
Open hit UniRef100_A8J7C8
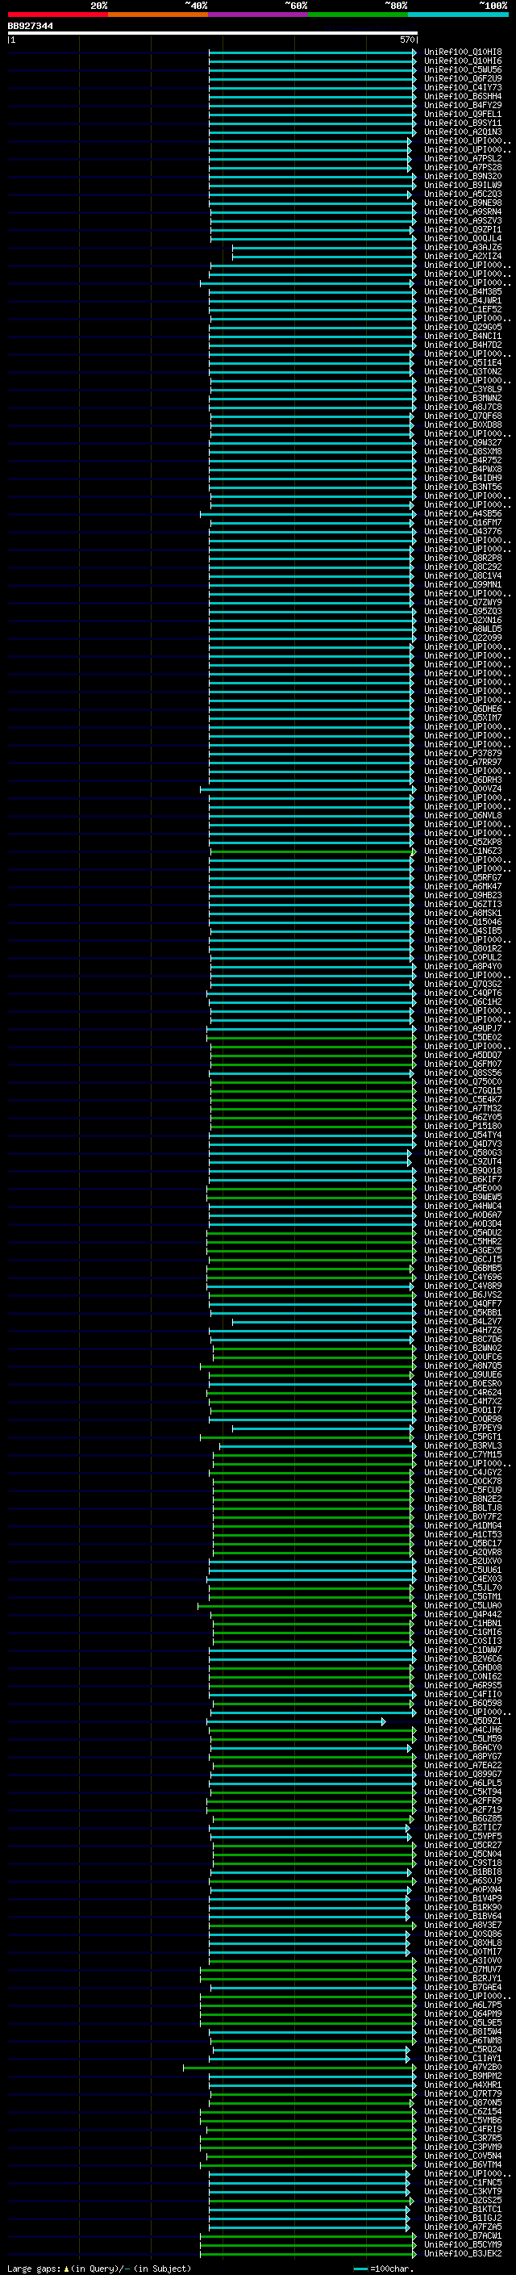[463, 407]
